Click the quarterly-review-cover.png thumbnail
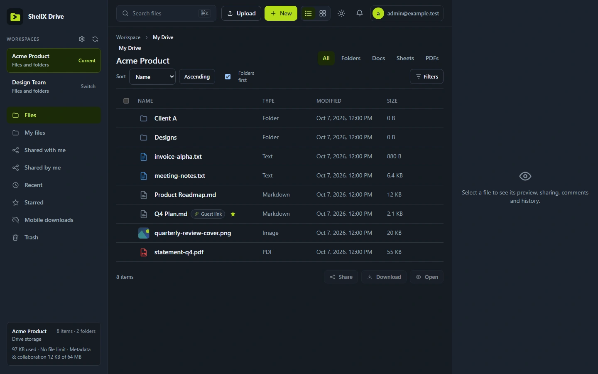The height and width of the screenshot is (374, 598). pyautogui.click(x=144, y=233)
